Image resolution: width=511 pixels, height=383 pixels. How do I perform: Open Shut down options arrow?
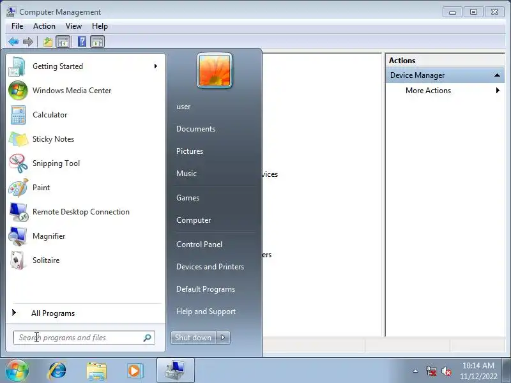pos(223,338)
